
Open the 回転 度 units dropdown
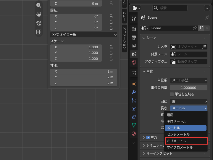pyautogui.click(x=189, y=102)
